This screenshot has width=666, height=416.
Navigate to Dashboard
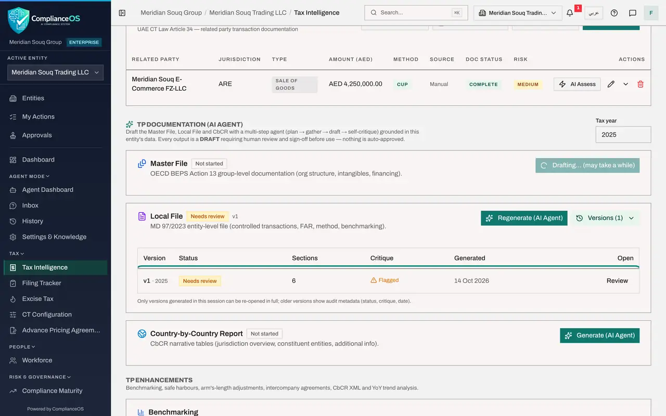pos(55,160)
